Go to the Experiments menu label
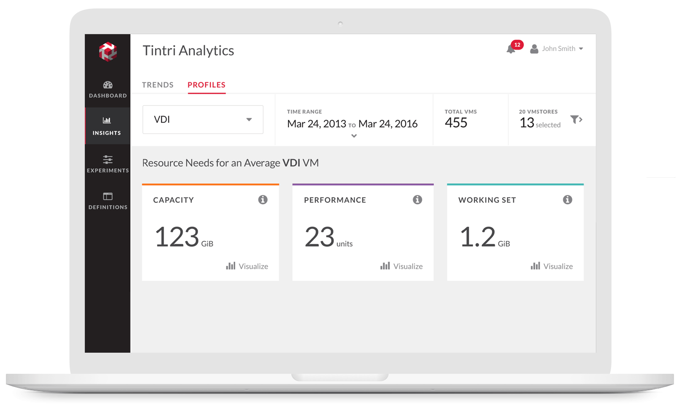 click(x=108, y=170)
